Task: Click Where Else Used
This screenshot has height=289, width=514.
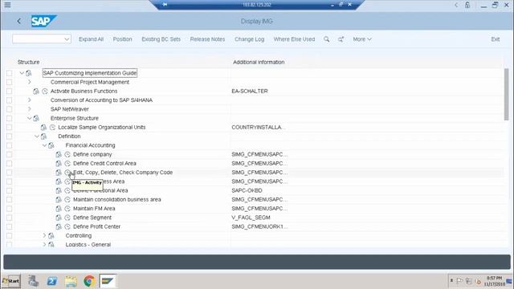Action: pyautogui.click(x=294, y=39)
